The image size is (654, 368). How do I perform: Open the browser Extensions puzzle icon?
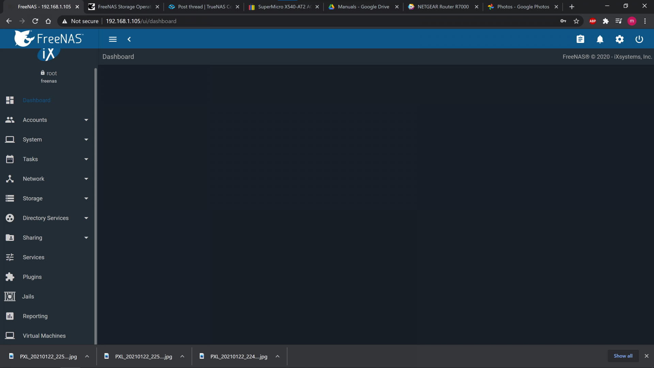tap(606, 21)
